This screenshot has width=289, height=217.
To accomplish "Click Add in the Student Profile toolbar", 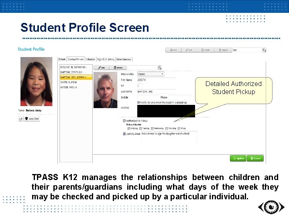I will click(x=173, y=50).
